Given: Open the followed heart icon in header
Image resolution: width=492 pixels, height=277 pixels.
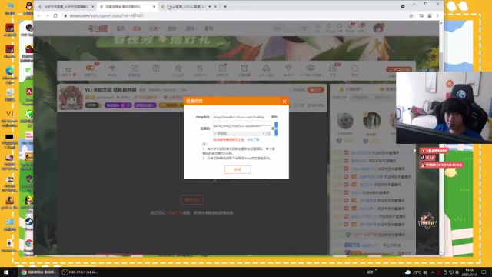Looking at the screenshot, I should point(328,28).
